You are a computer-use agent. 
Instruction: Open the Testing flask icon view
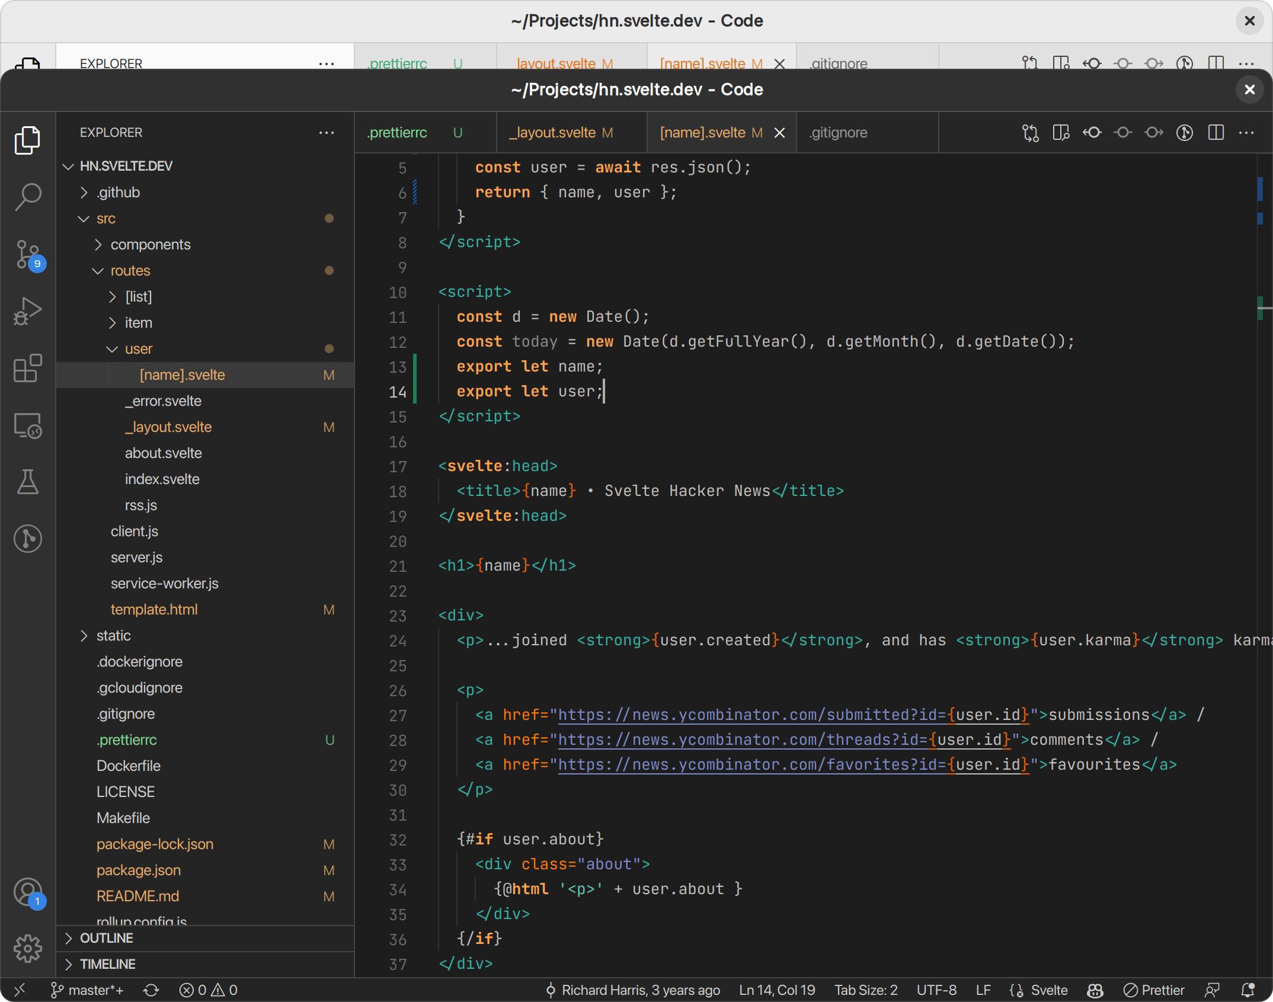click(x=27, y=482)
